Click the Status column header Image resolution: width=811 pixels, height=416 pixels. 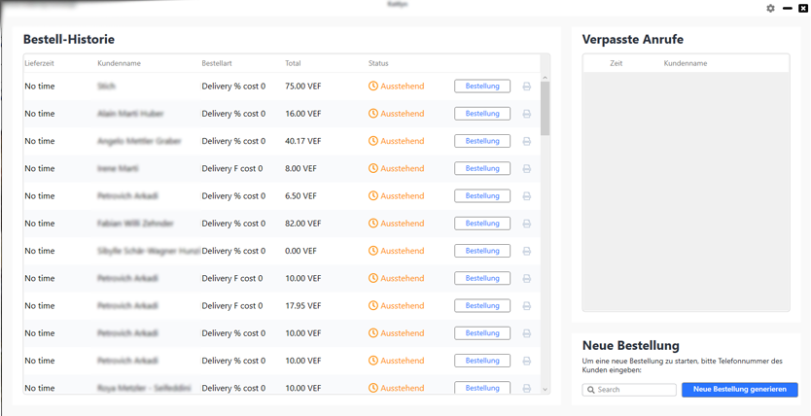point(378,63)
